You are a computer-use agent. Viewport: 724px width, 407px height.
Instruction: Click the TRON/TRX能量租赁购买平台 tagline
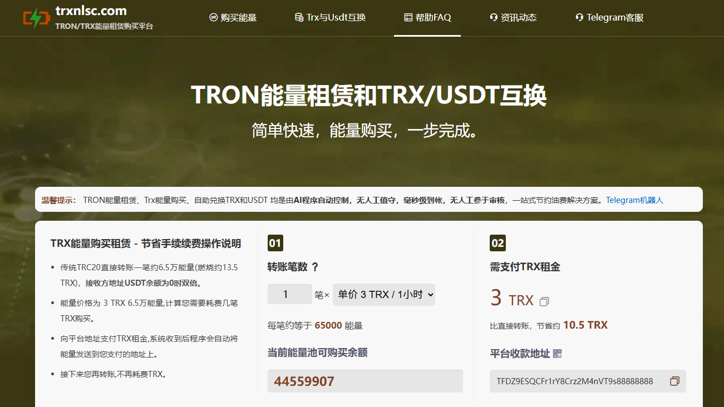[104, 26]
